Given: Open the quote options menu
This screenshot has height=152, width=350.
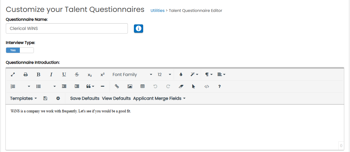Looking at the screenshot, I should [x=90, y=86].
